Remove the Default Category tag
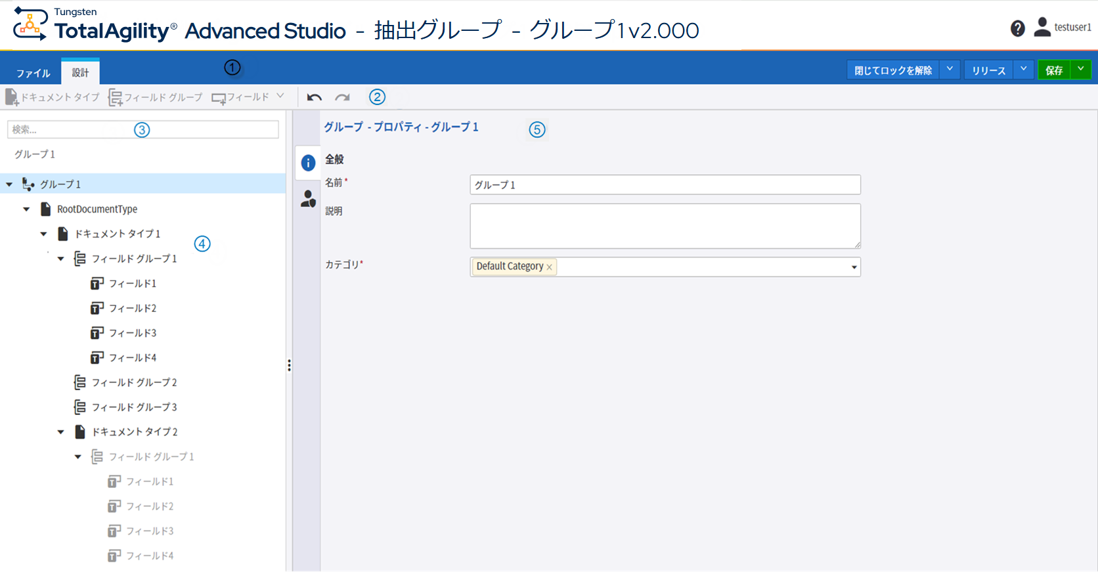Image resolution: width=1098 pixels, height=572 pixels. [550, 267]
